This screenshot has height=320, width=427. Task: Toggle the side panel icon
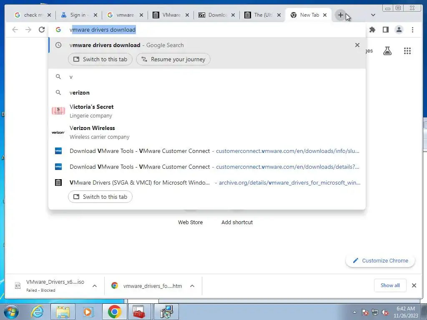[x=386, y=30]
